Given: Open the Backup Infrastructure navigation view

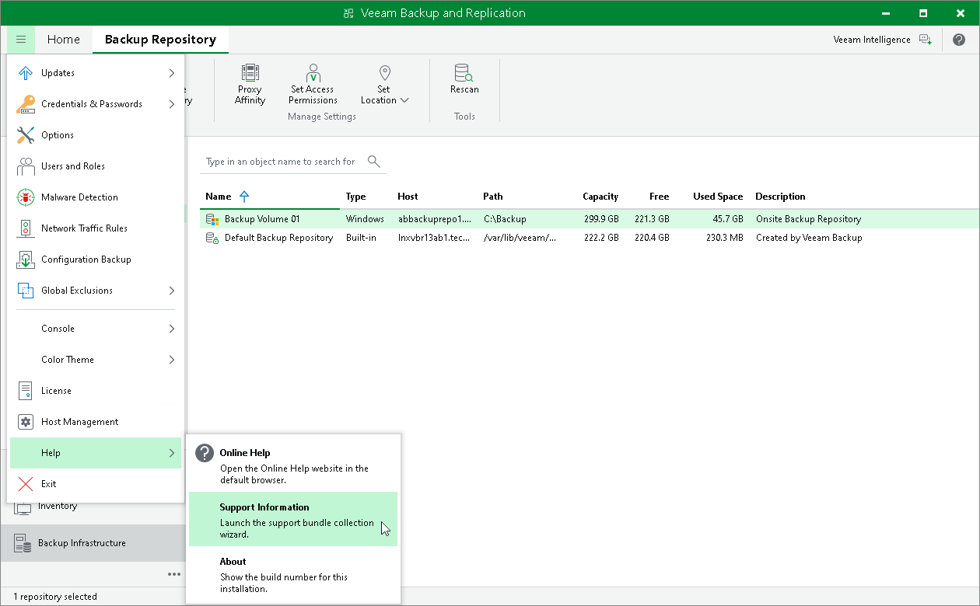Looking at the screenshot, I should (x=93, y=543).
